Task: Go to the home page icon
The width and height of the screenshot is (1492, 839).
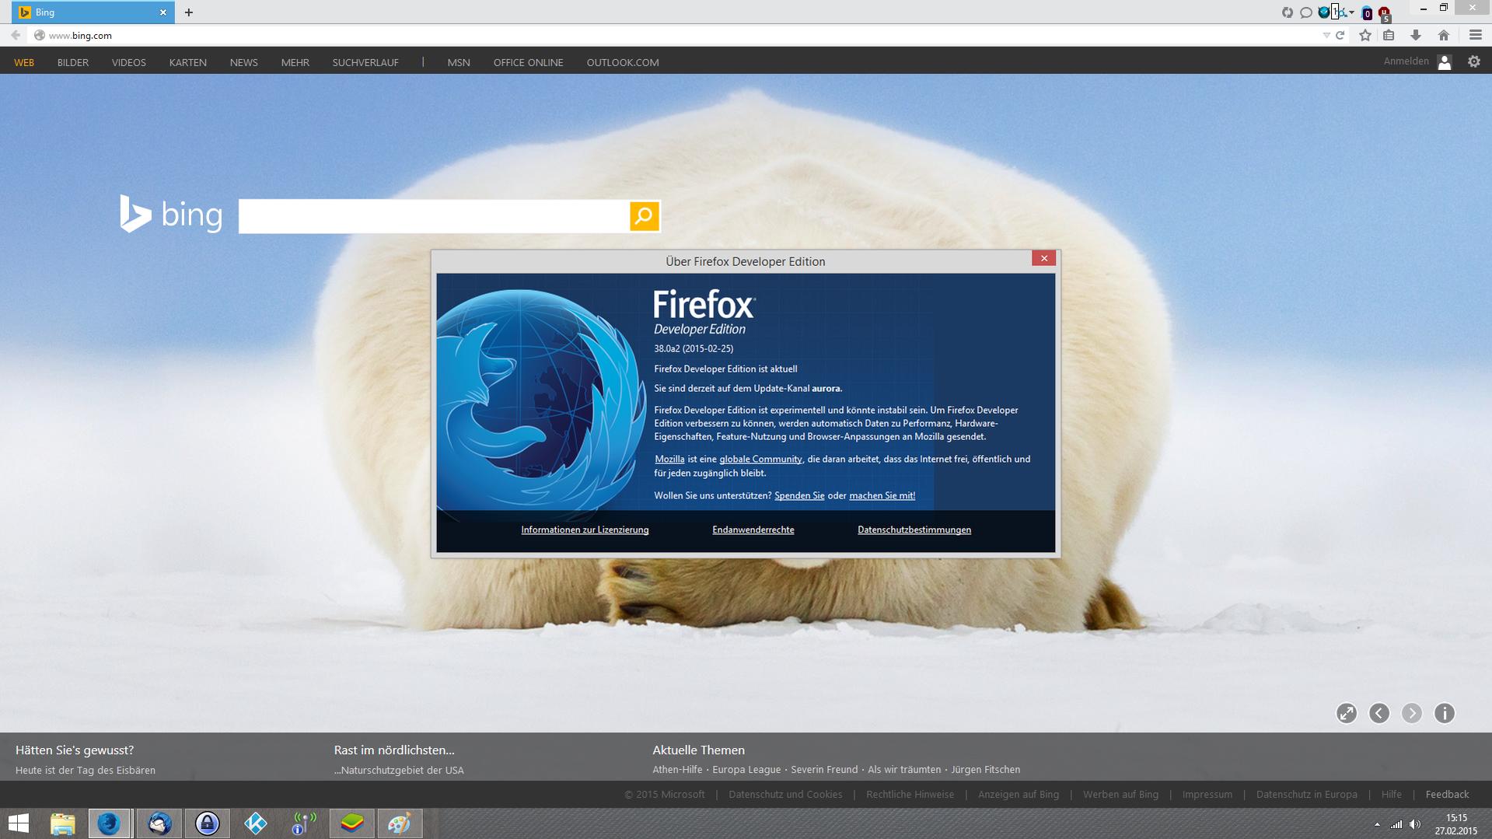Action: pyautogui.click(x=1443, y=36)
